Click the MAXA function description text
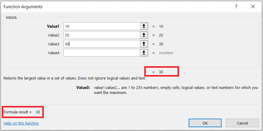 (x=74, y=78)
